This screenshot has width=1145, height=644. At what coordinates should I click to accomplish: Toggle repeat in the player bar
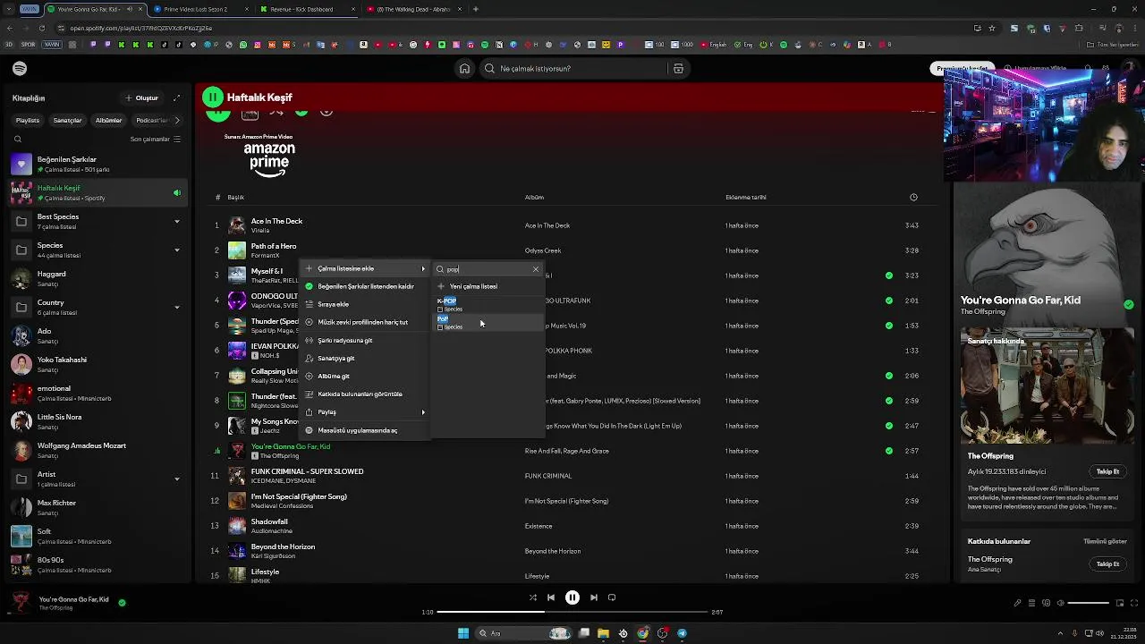(612, 597)
